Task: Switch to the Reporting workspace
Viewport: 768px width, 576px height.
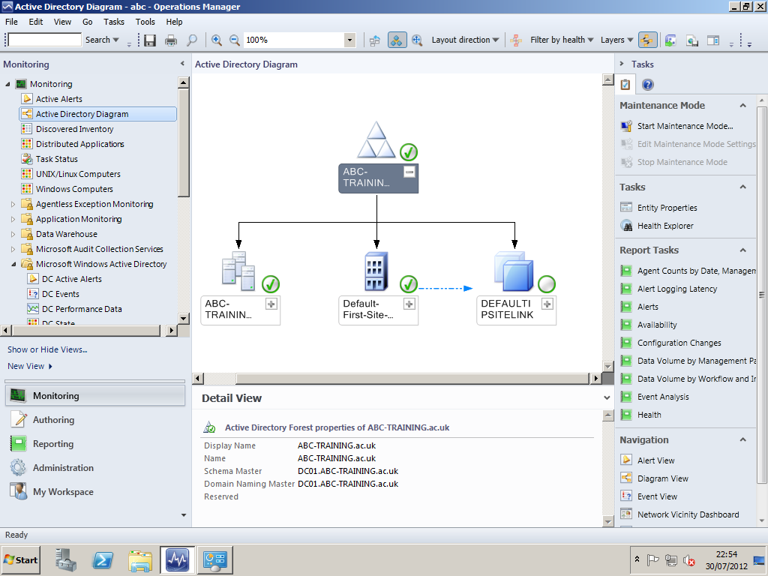Action: point(53,444)
